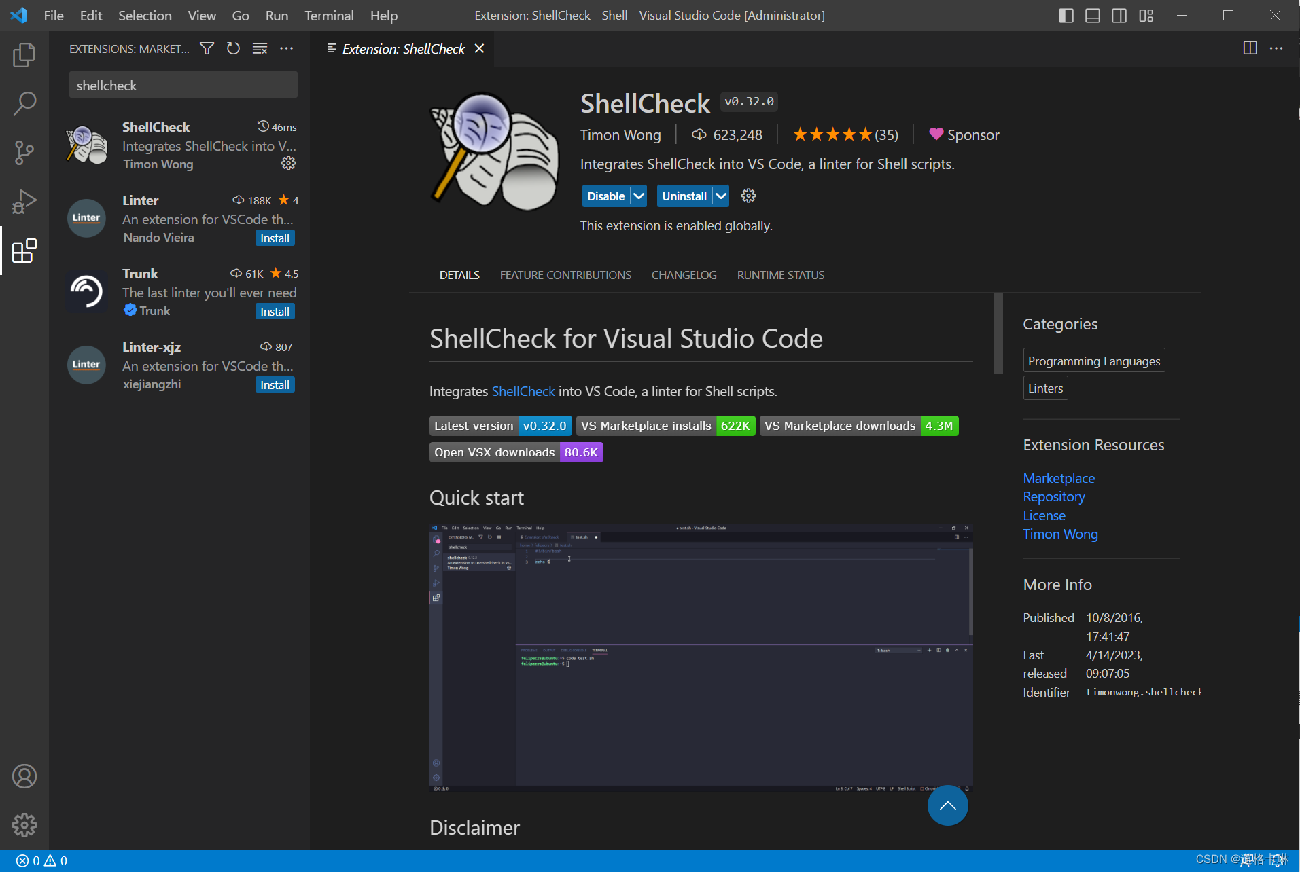Toggle primary side bar layout icon

pyautogui.click(x=1066, y=16)
